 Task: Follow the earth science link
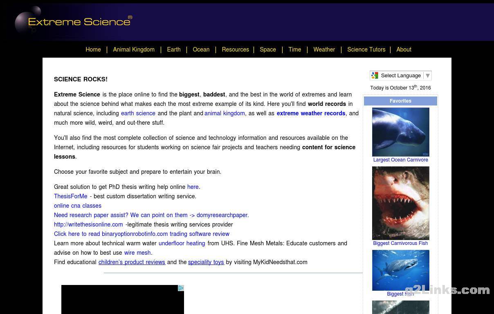click(138, 113)
